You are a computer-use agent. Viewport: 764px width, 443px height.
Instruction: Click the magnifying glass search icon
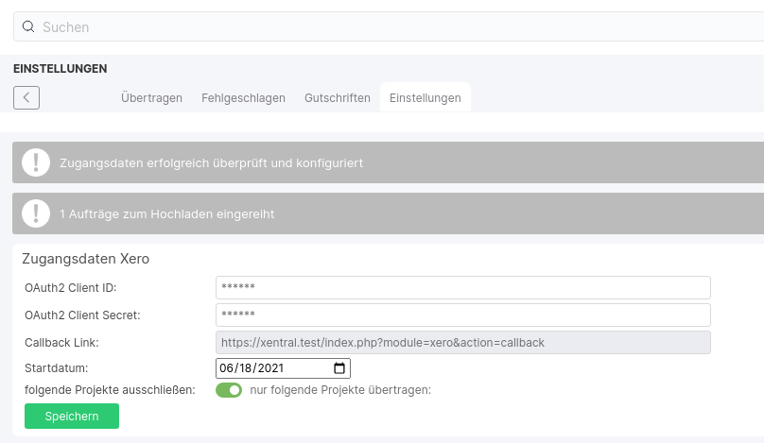point(28,27)
